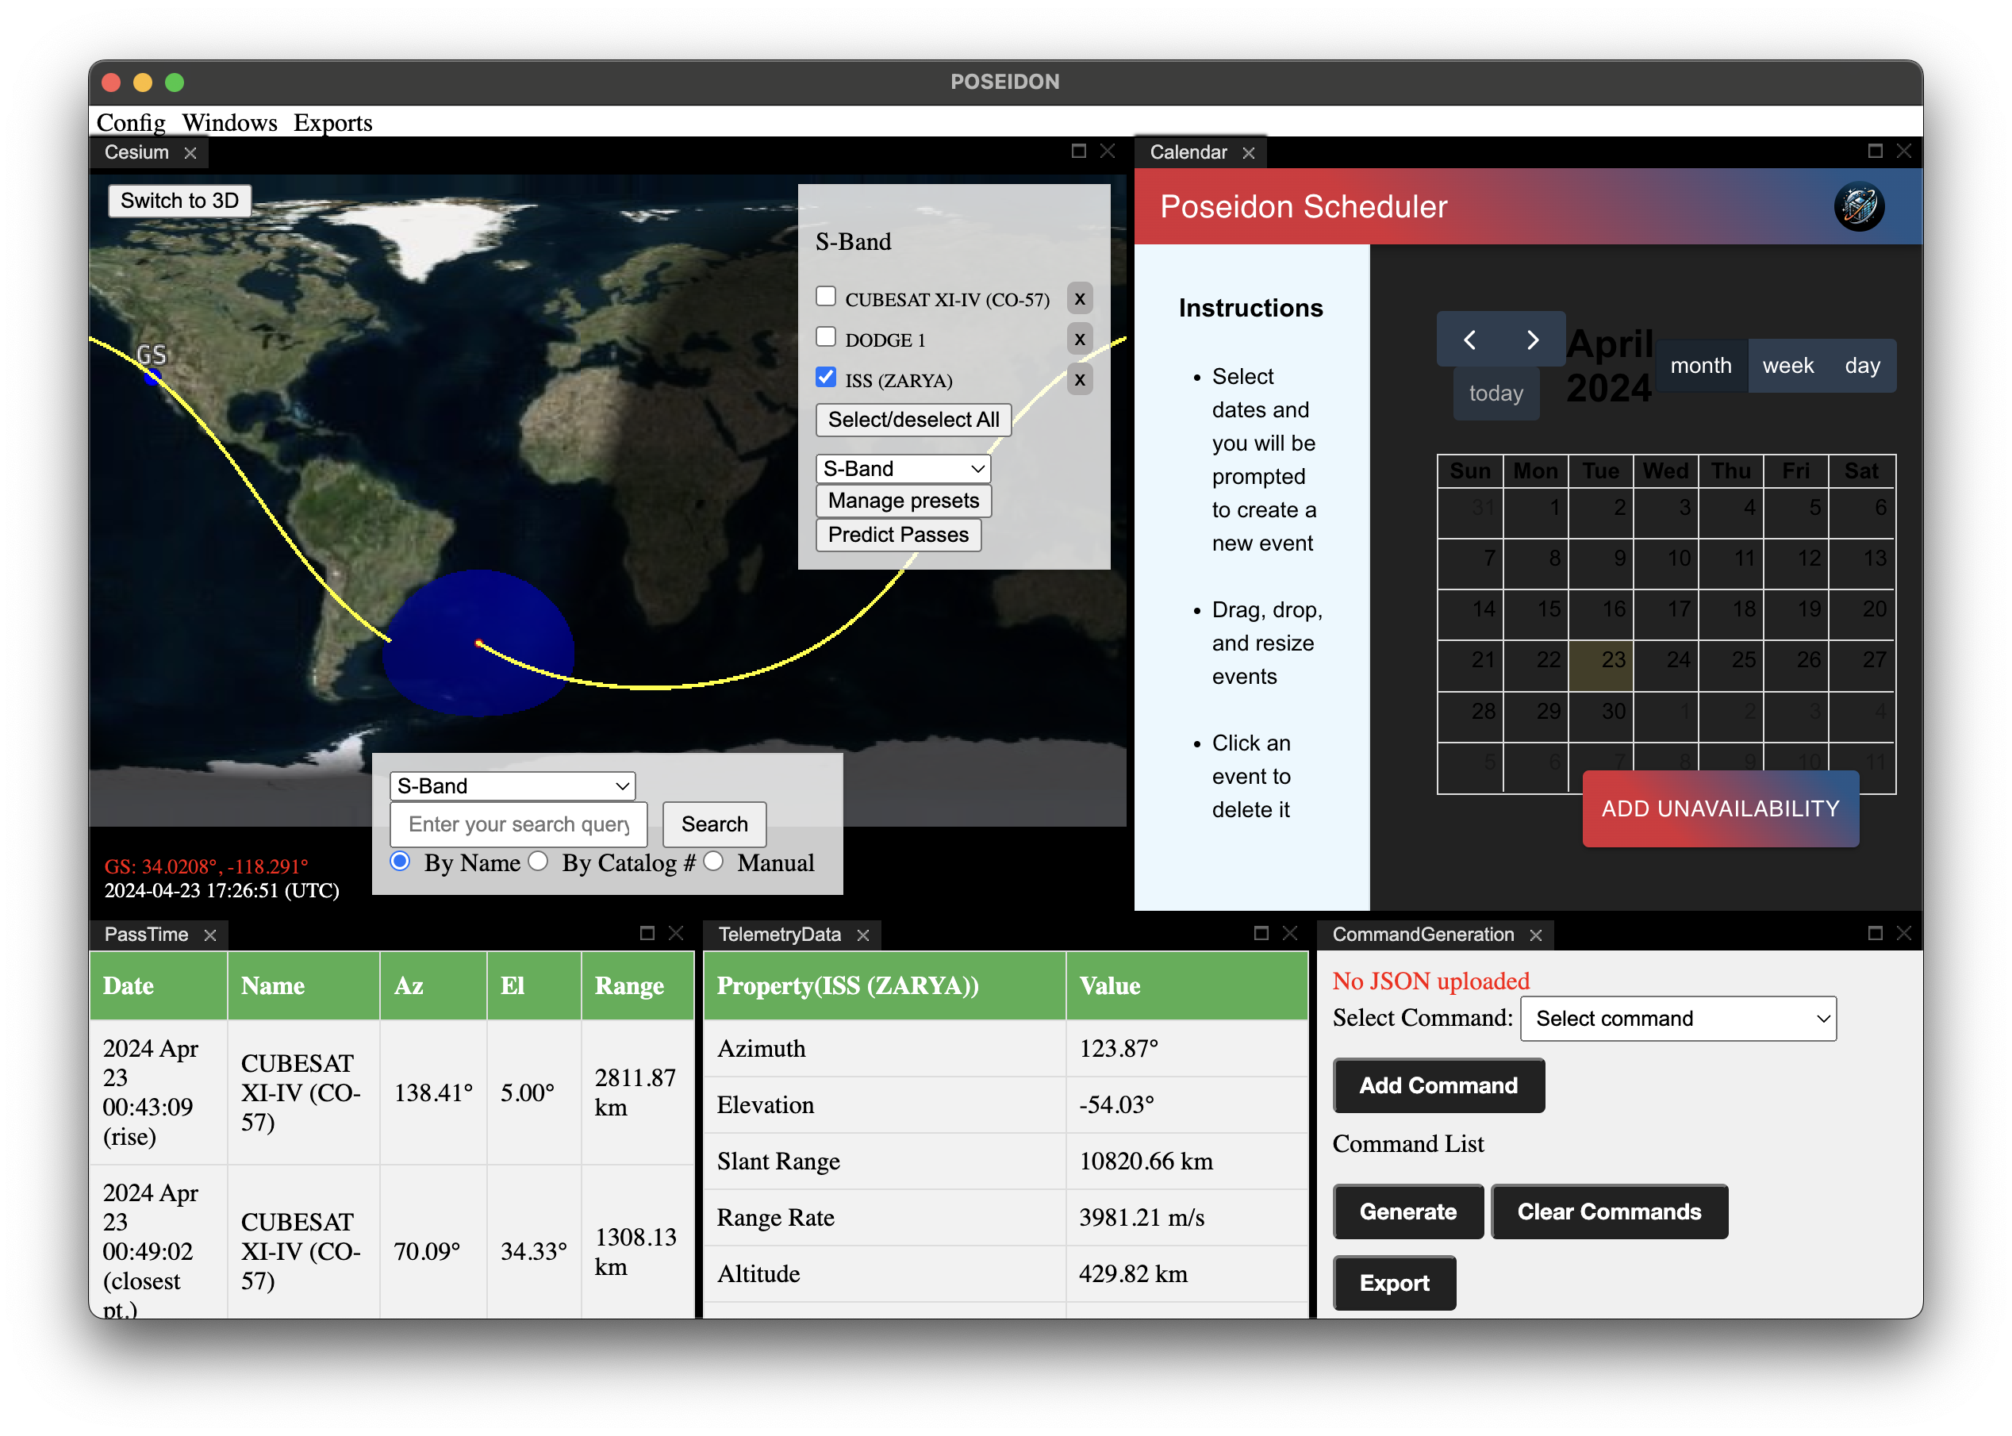Select April 23 on the calendar
Viewport: 2012px width, 1436px height.
(x=1601, y=665)
